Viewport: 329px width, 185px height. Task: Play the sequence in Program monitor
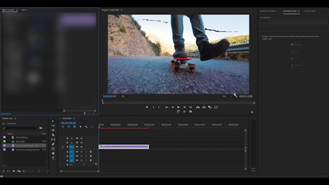179,107
